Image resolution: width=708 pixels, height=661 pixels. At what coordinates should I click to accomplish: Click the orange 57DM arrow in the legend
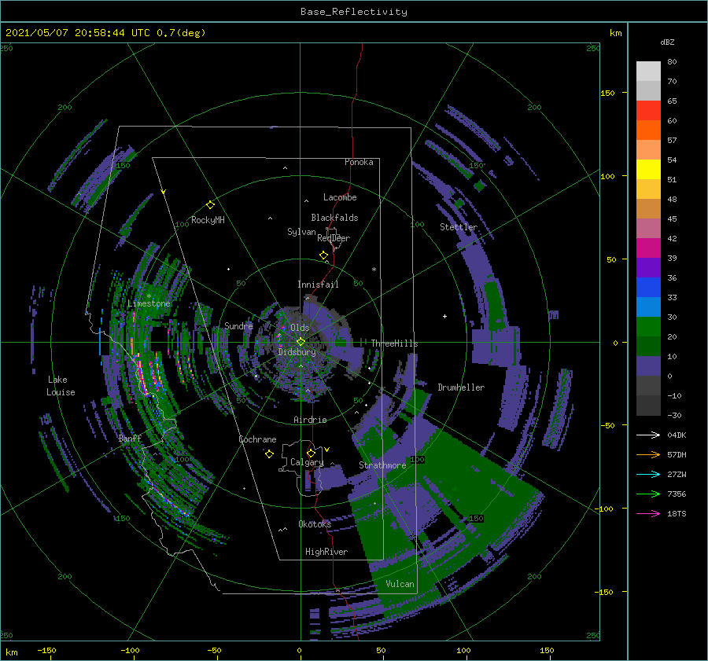[648, 455]
